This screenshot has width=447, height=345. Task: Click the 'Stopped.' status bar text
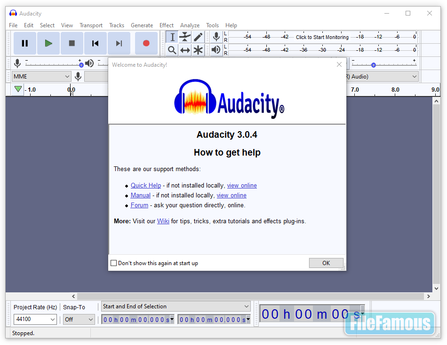coord(23,333)
